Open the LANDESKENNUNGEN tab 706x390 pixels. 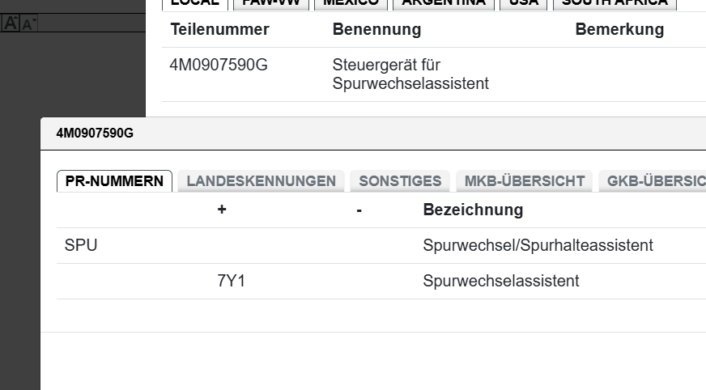click(261, 181)
